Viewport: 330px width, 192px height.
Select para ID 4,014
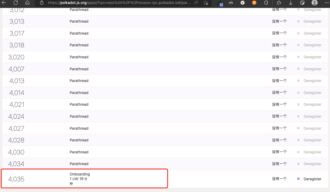17,93
